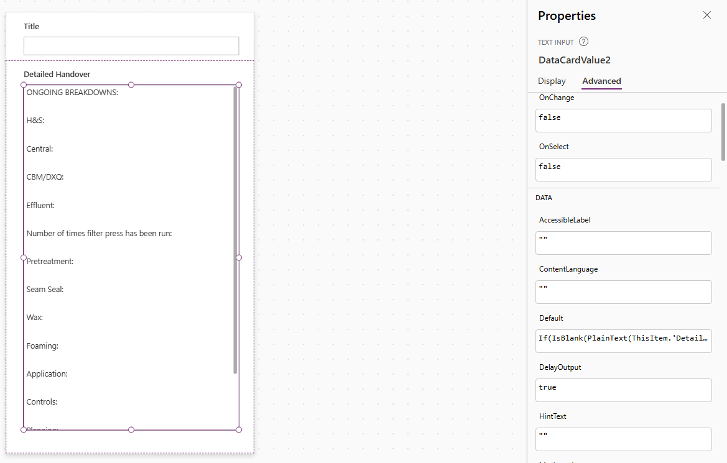This screenshot has width=727, height=463.
Task: Click the top-left corner handle of text box
Action: pyautogui.click(x=24, y=85)
